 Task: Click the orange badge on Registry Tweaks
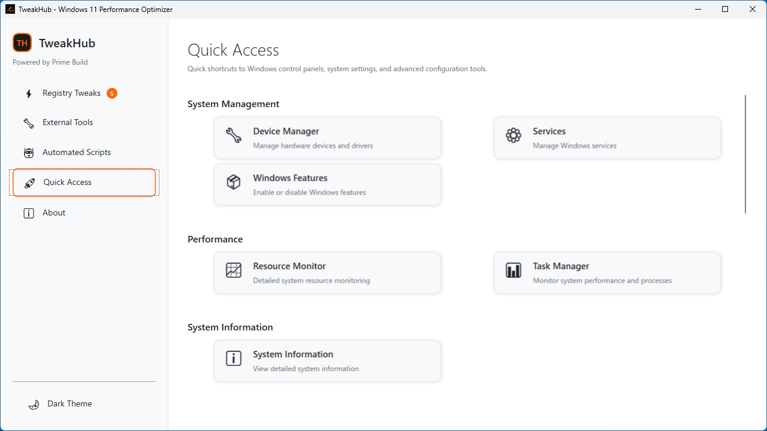point(111,93)
